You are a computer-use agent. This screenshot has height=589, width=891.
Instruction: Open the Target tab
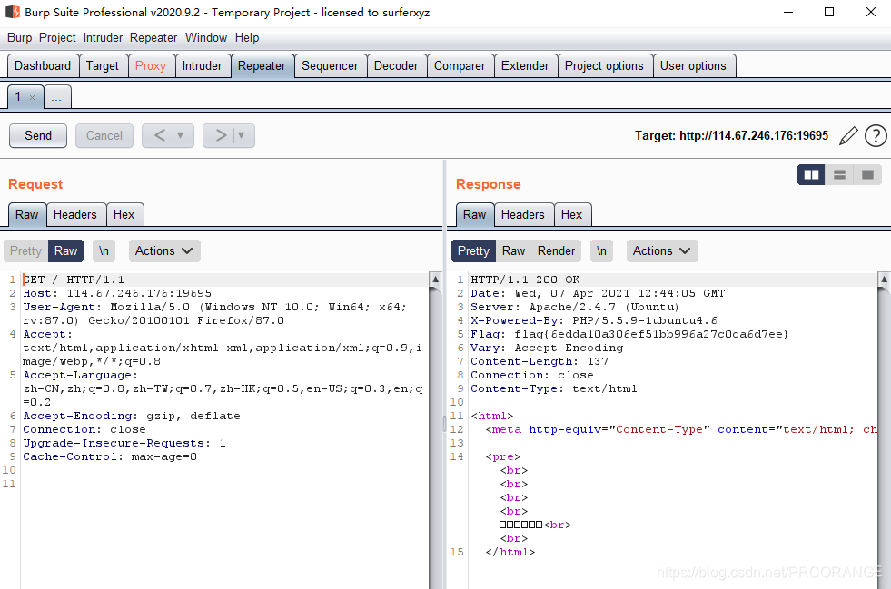[103, 66]
